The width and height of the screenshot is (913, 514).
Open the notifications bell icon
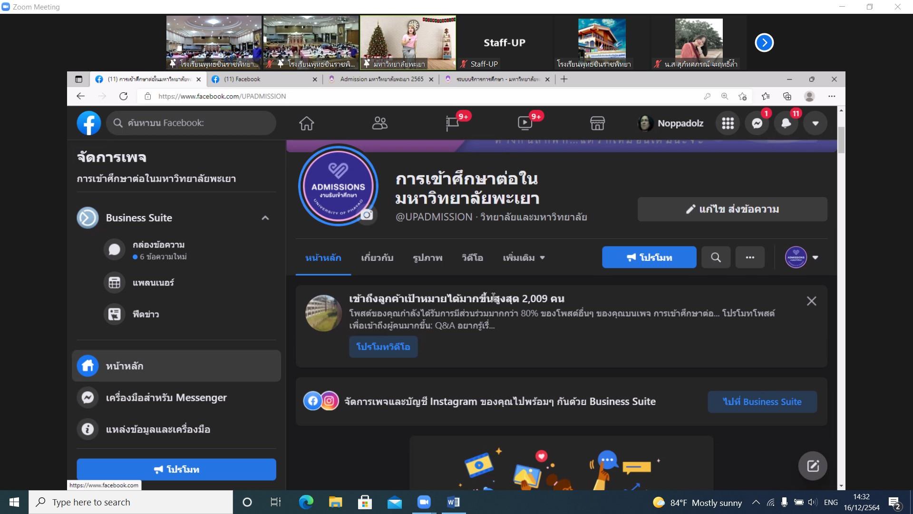tap(786, 123)
